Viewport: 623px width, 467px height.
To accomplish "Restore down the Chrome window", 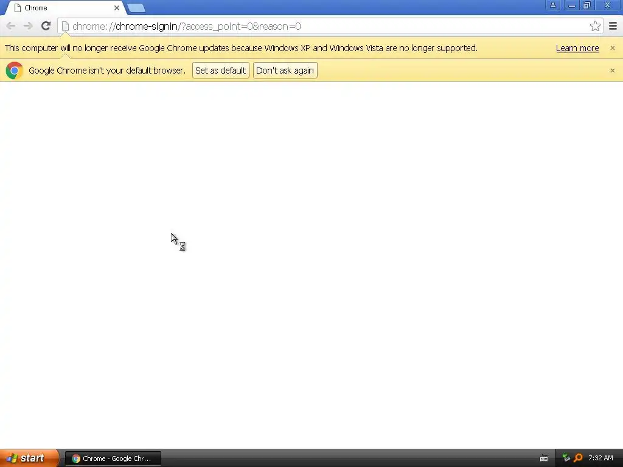I will pyautogui.click(x=587, y=5).
